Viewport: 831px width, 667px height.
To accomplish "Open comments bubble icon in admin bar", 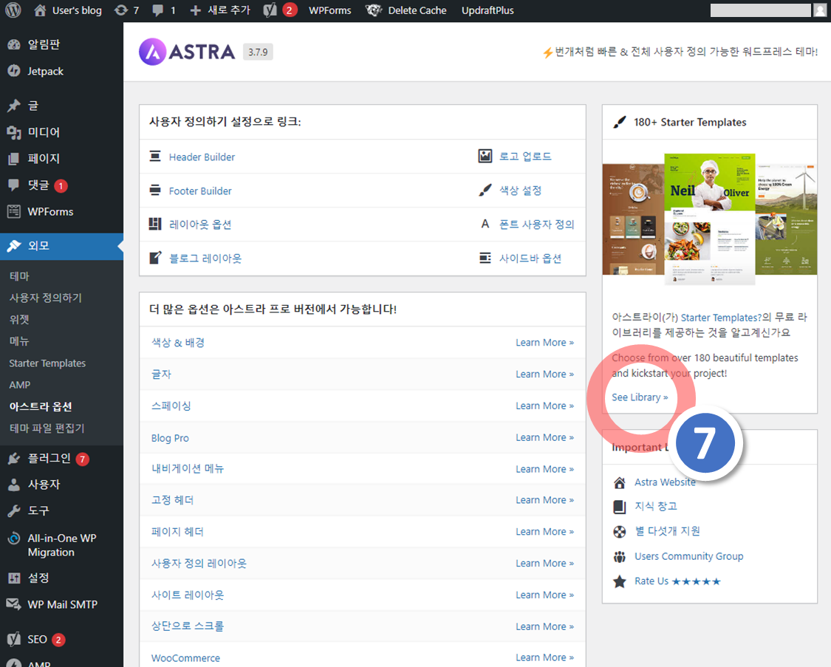I will click(x=157, y=10).
